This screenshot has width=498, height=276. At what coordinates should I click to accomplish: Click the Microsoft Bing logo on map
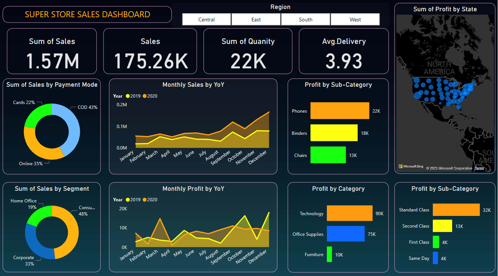pos(411,166)
